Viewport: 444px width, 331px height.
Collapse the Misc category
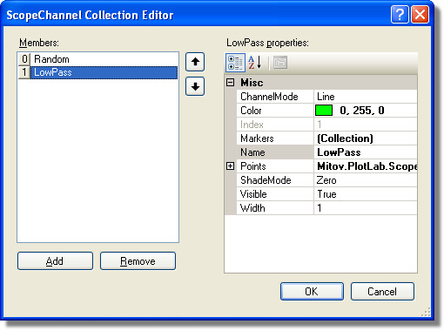230,83
